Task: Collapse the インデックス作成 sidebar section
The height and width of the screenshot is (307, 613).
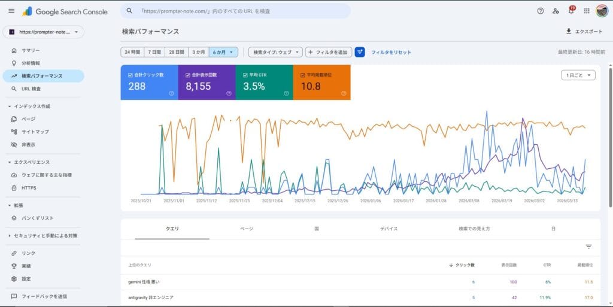Action: click(10, 106)
